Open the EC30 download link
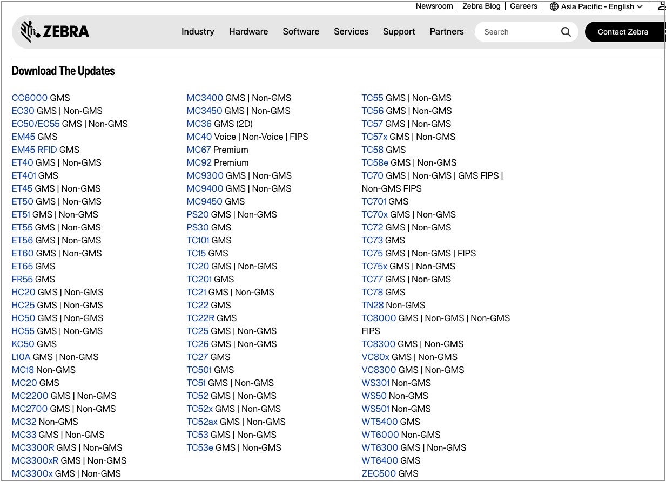This screenshot has height=482, width=666. tap(23, 111)
